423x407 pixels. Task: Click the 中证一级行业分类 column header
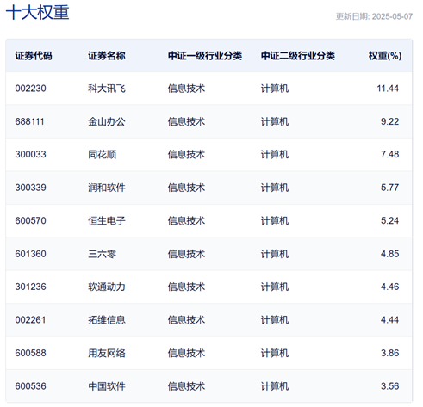pyautogui.click(x=205, y=56)
